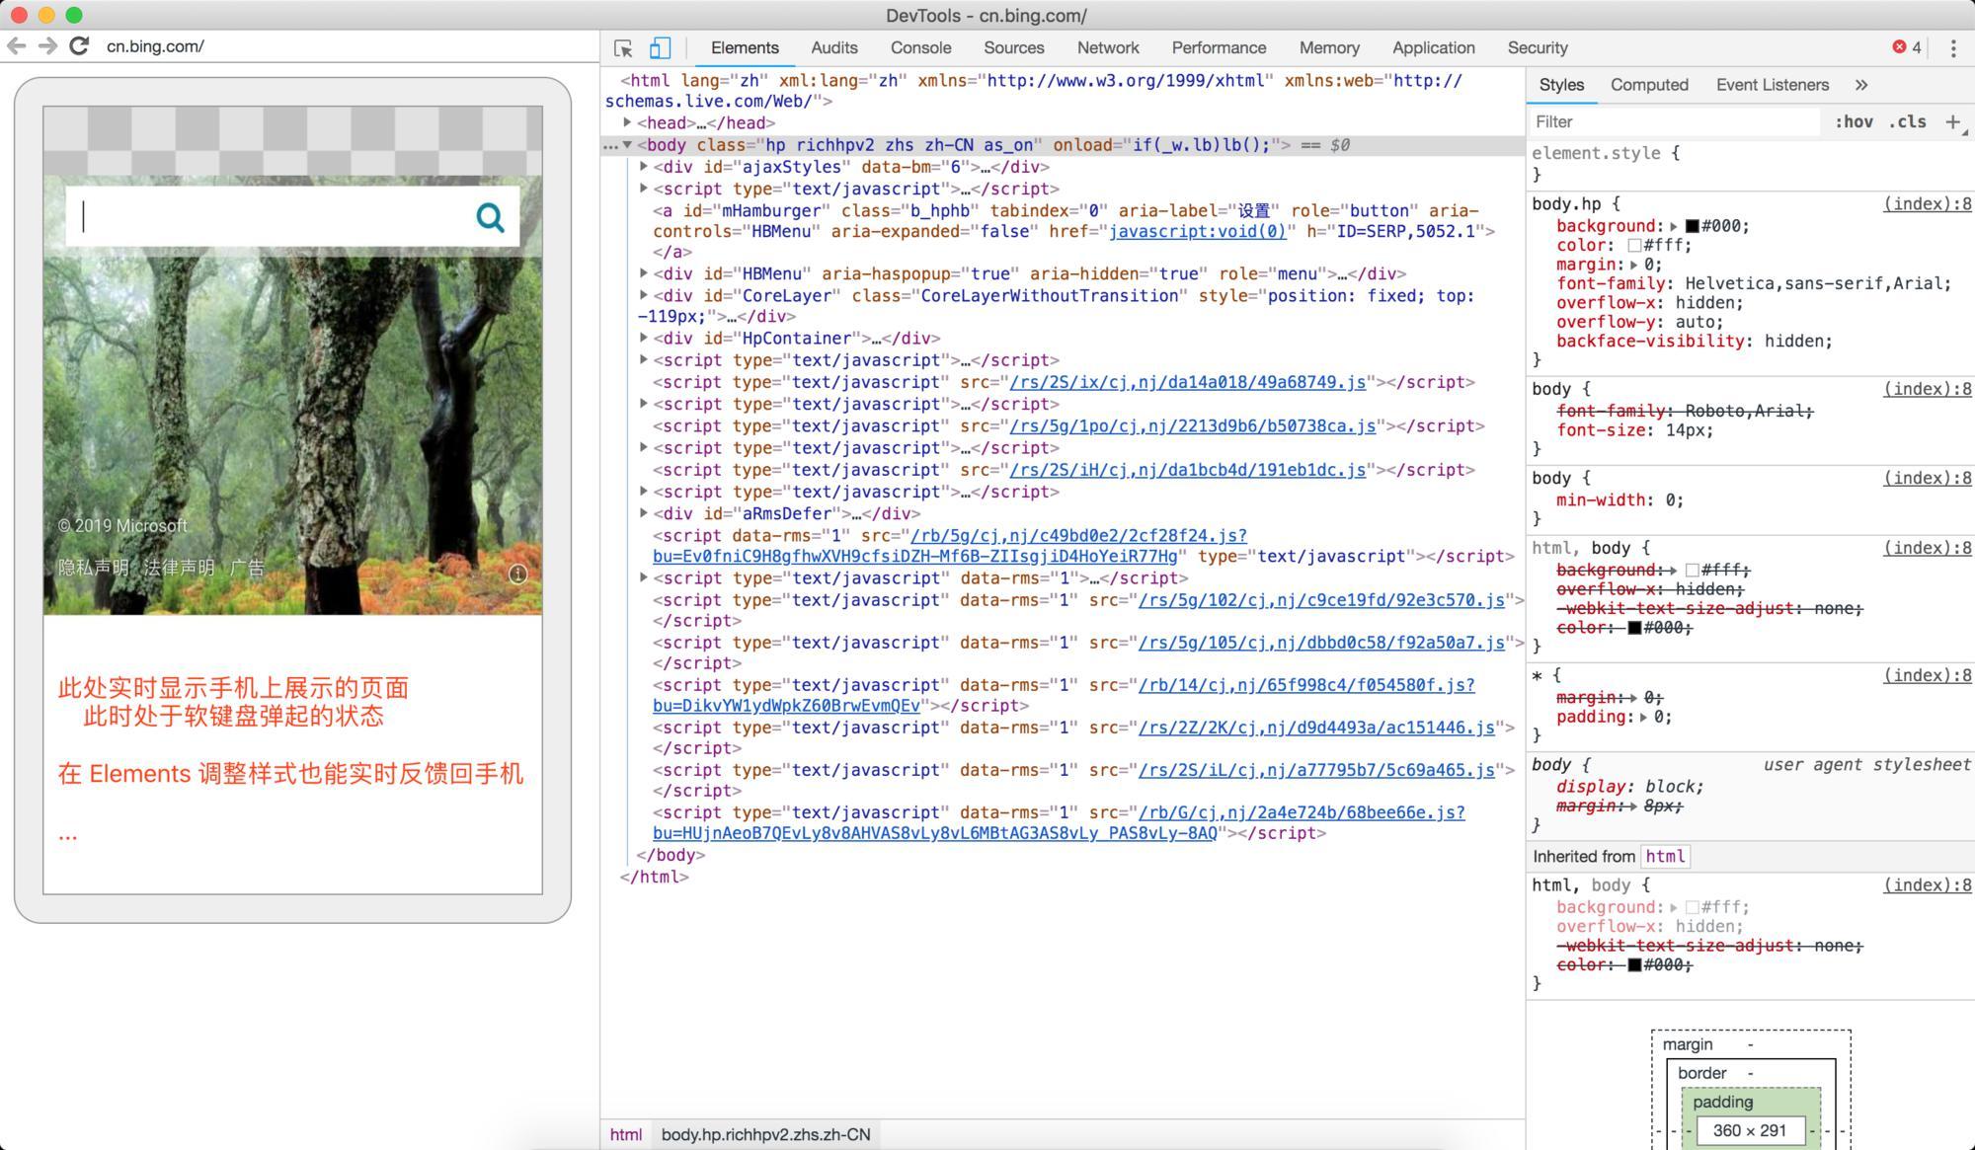Select the inspect element picker icon
This screenshot has width=1975, height=1150.
[x=624, y=46]
